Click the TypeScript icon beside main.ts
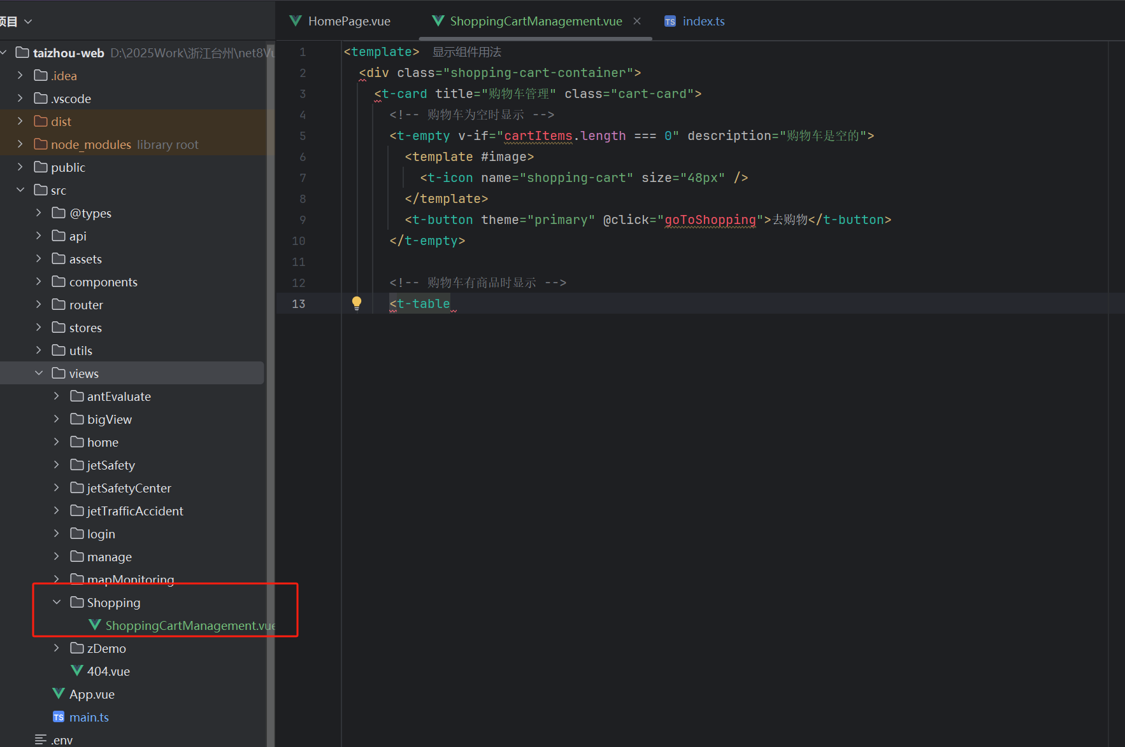 (x=58, y=716)
